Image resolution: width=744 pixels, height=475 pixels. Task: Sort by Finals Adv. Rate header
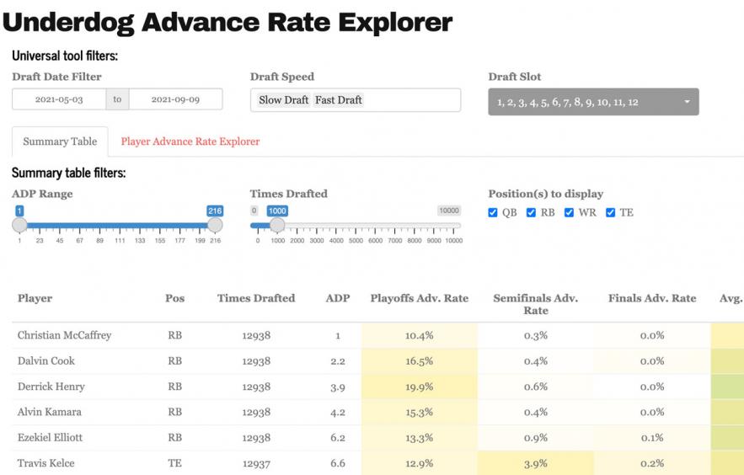click(x=652, y=298)
